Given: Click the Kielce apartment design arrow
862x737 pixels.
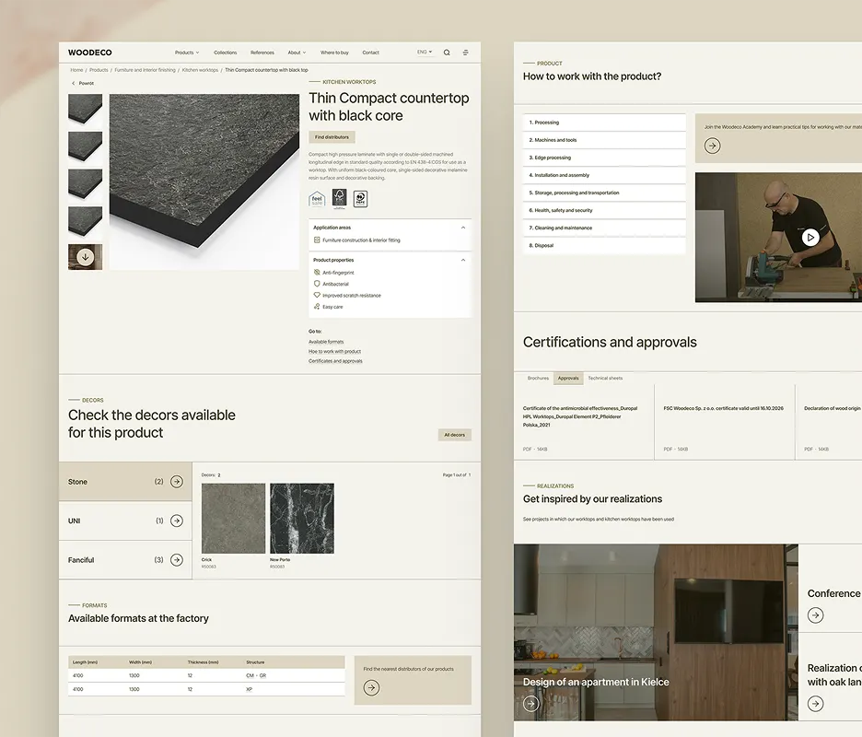Looking at the screenshot, I should 531,704.
